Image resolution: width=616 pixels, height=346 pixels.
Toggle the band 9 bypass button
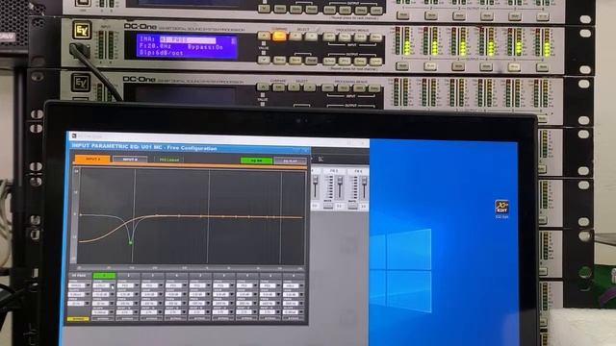(293, 319)
